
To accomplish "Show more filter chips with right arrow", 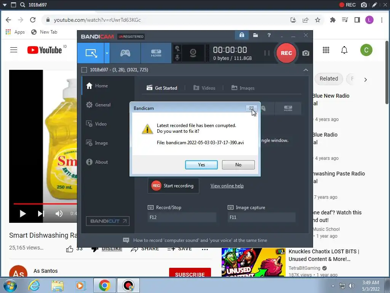I will [x=365, y=80].
